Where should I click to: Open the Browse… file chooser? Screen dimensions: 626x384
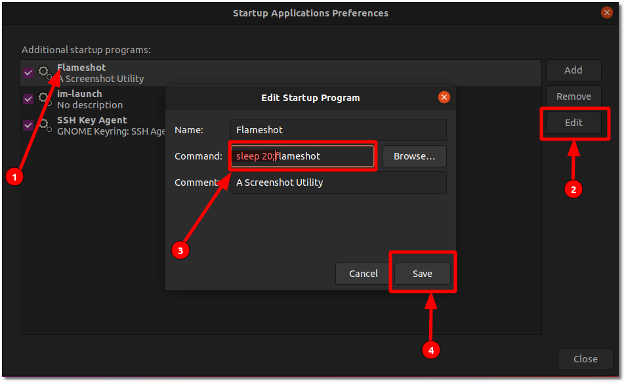[x=415, y=156]
